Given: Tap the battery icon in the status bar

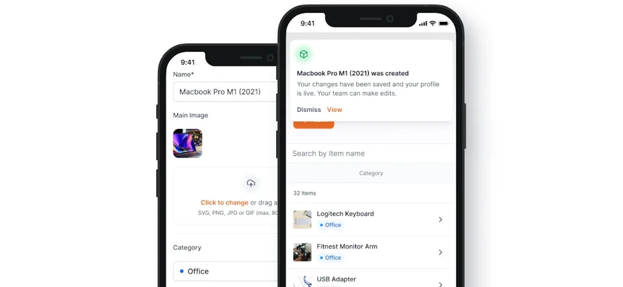Looking at the screenshot, I should 444,24.
